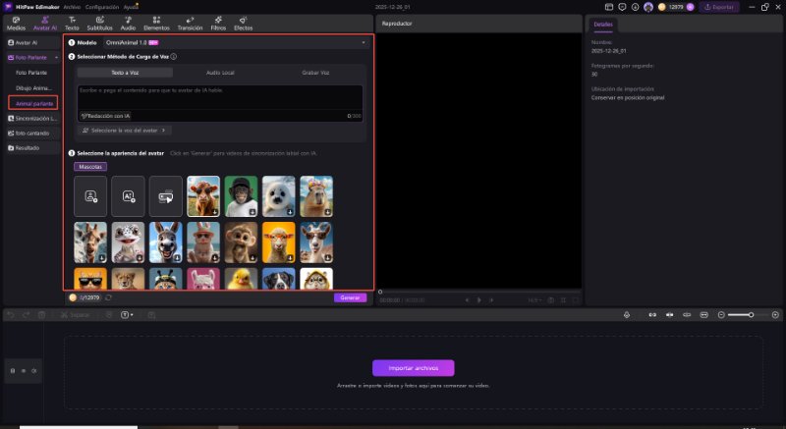Select the Mascotas category tab

tap(91, 167)
